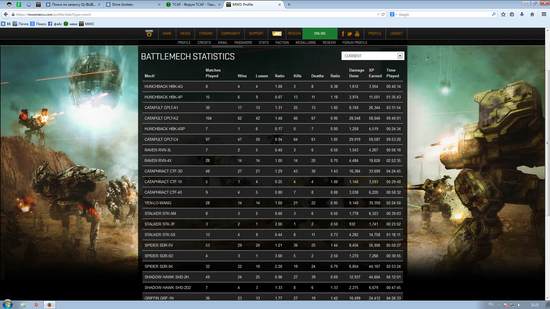Switch to the Dj search results tab
Image resolution: width=550 pixels, height=309 pixels.
(x=73, y=5)
